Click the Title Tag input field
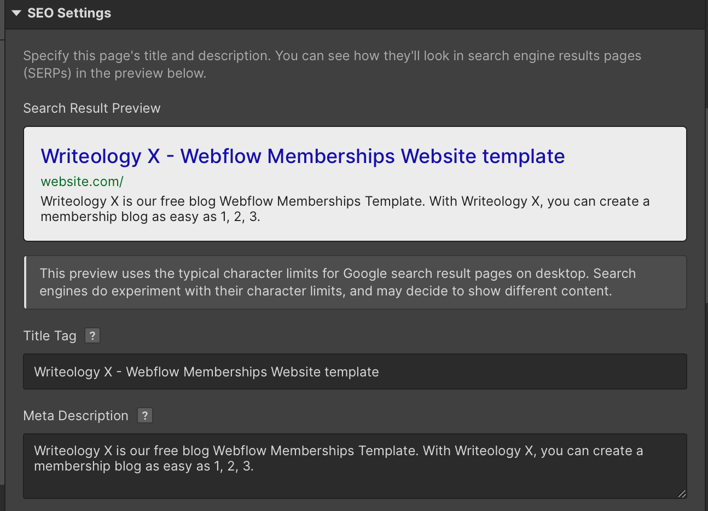This screenshot has width=708, height=511. point(355,371)
